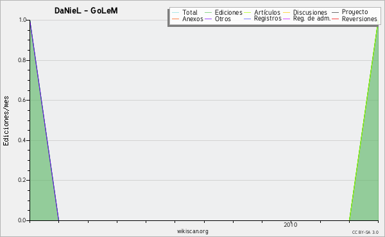
Task: Click the 0.0 y-axis value
Action: click(22, 220)
